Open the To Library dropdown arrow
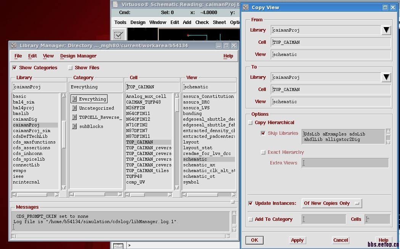This screenshot has width=400, height=249. tap(386, 77)
